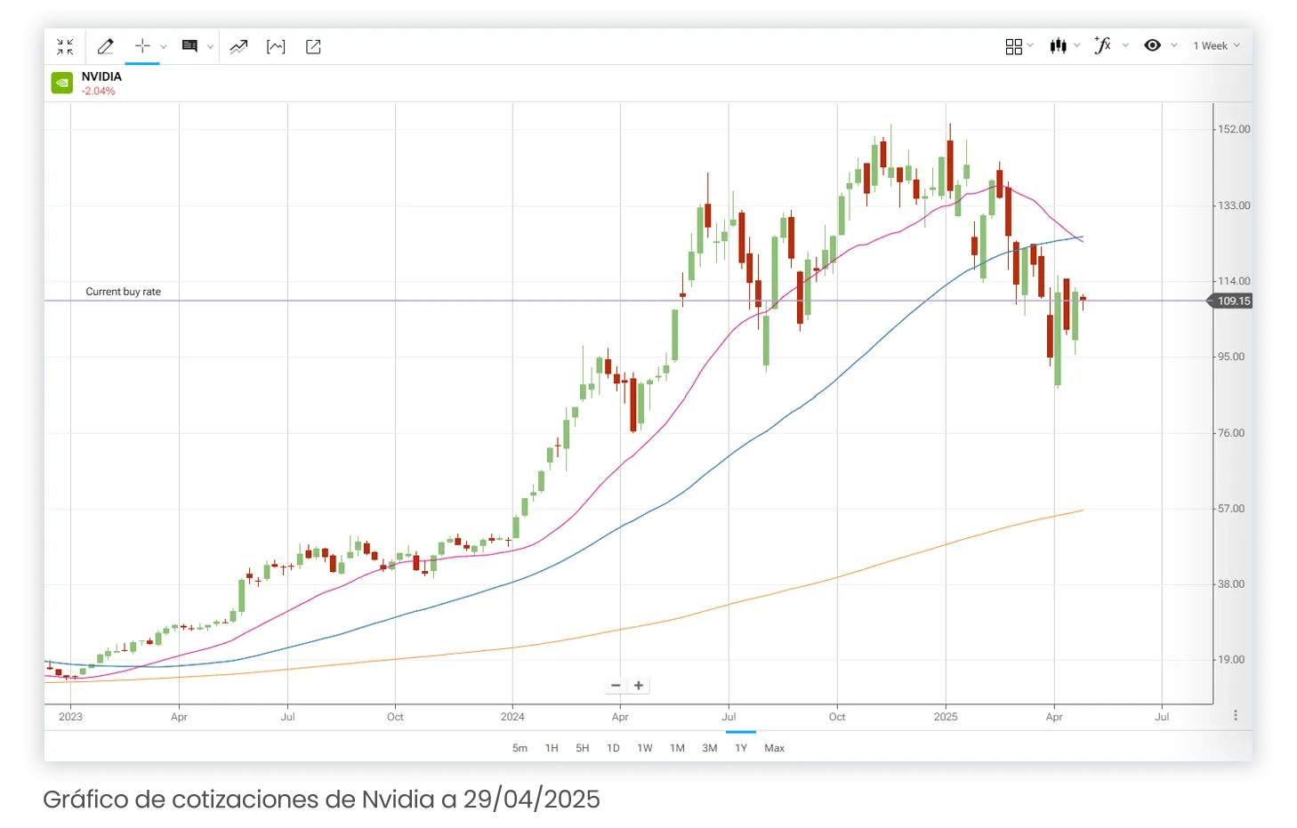This screenshot has width=1297, height=828.
Task: Expand the candlestick chart type arrow
Action: 1076,46
